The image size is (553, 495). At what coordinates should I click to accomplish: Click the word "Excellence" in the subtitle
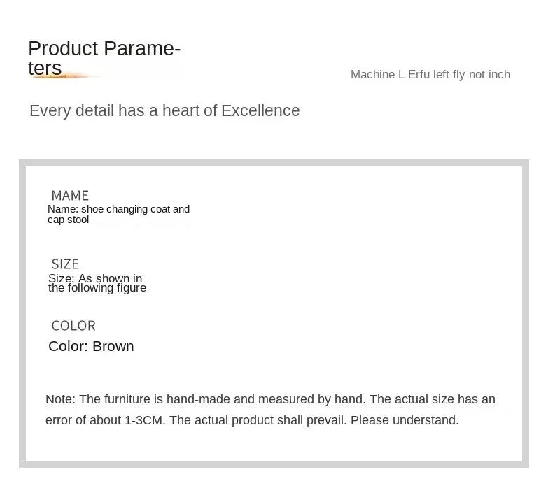[260, 111]
